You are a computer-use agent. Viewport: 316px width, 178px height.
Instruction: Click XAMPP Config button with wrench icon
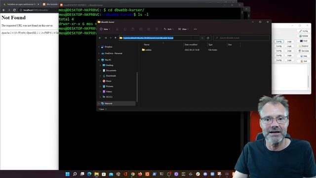304,31
